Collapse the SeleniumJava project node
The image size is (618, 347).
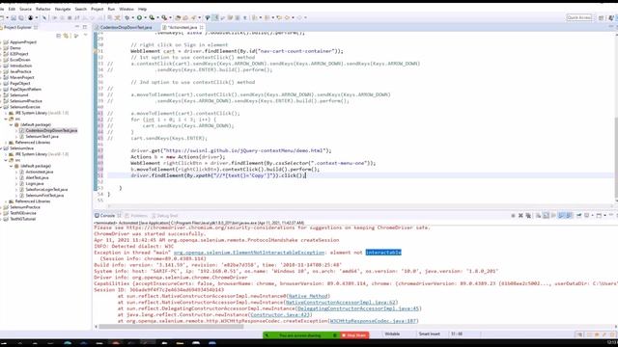pyautogui.click(x=1, y=148)
